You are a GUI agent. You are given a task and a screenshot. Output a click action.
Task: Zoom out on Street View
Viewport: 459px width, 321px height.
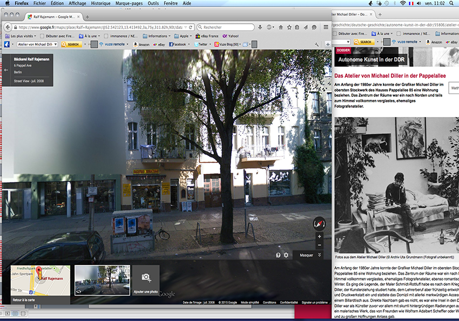click(x=319, y=245)
